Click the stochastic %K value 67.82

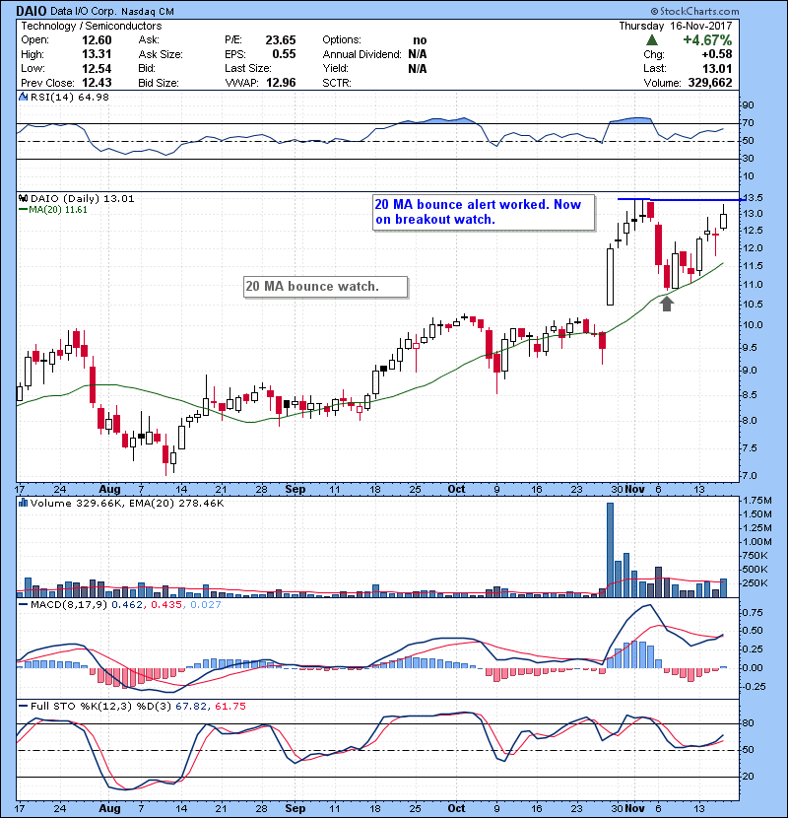click(191, 707)
